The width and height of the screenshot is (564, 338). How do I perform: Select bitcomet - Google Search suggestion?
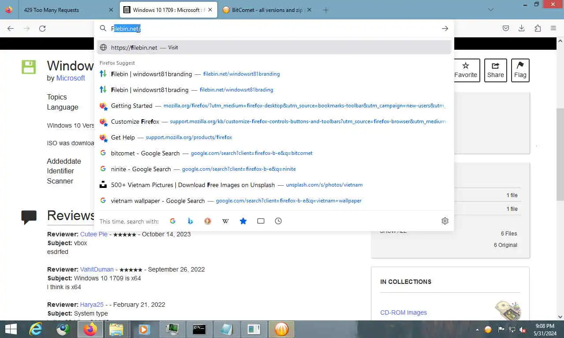point(274,153)
